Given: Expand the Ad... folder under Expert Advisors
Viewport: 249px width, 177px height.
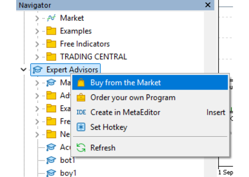Looking at the screenshot, I should tap(37, 96).
